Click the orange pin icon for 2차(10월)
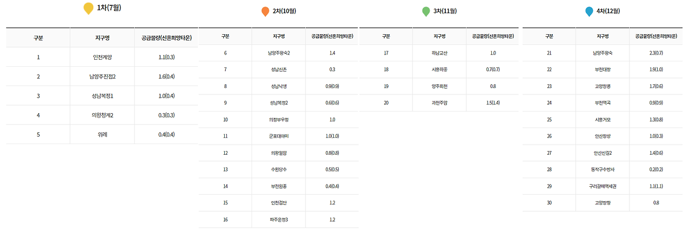 [x=265, y=12]
